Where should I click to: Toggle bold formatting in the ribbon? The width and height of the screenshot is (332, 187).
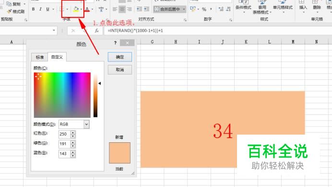click(x=33, y=9)
